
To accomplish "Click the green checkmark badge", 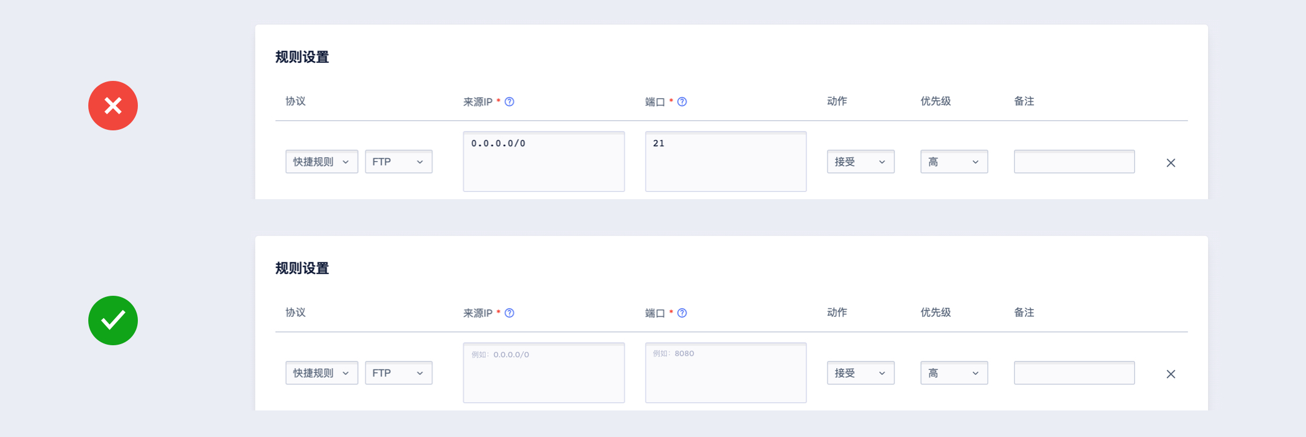I will click(113, 321).
